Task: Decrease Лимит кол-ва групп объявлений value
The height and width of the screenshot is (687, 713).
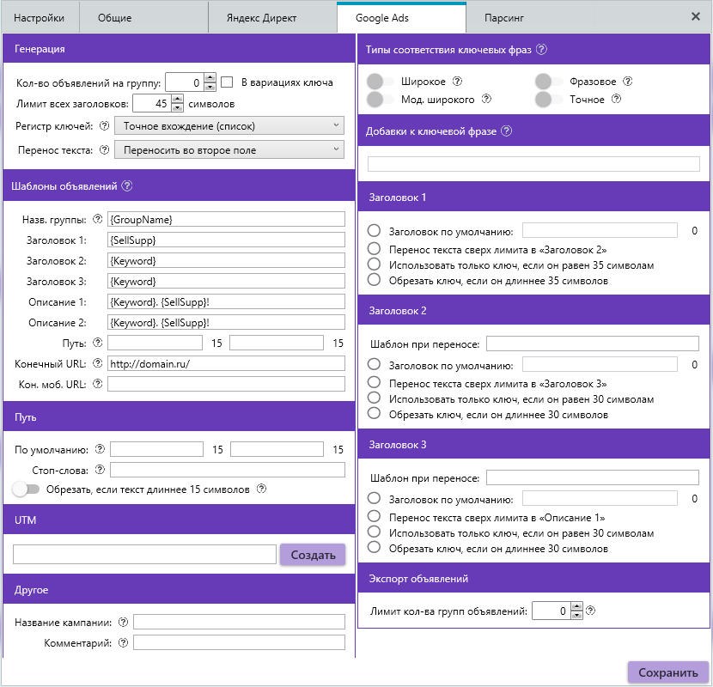Action: (x=576, y=615)
